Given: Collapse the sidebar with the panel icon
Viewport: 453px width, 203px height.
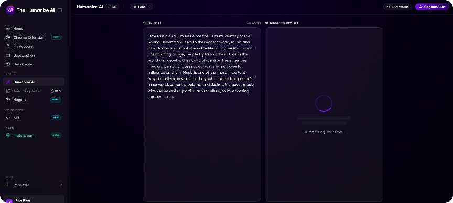Looking at the screenshot, I should [x=60, y=10].
